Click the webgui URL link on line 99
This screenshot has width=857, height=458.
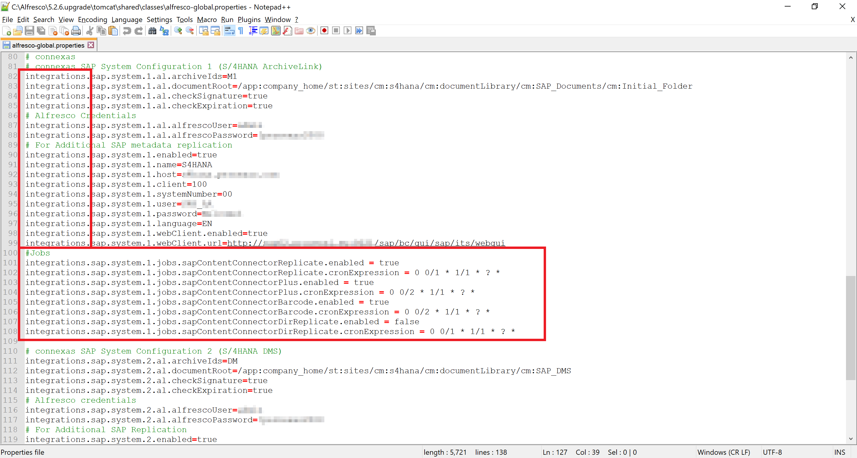point(439,243)
